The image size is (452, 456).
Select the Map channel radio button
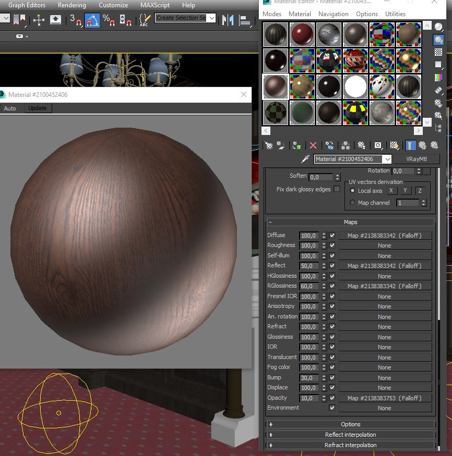(352, 203)
